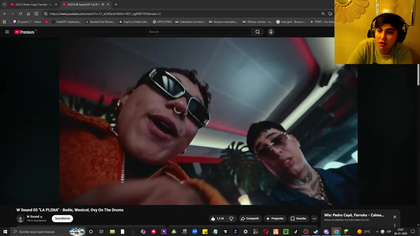Open Roobet First Person bookmark
Screen dimensions: 420x236
tap(100, 22)
